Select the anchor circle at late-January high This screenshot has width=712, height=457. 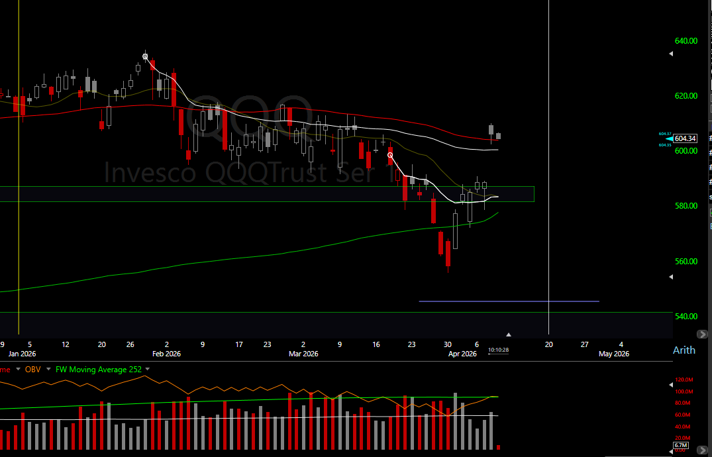pyautogui.click(x=145, y=57)
